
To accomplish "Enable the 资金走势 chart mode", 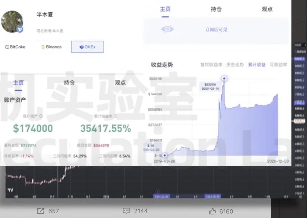I will click(235, 65).
